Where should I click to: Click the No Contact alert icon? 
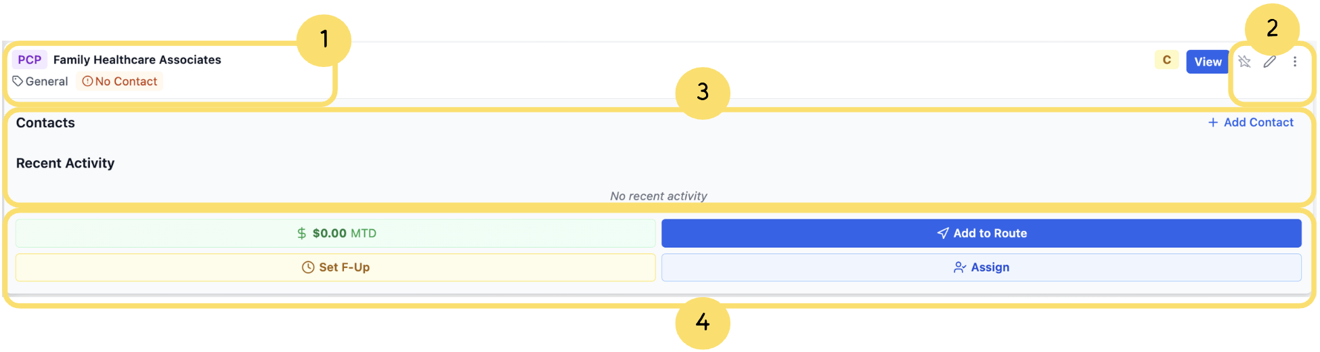coord(87,81)
